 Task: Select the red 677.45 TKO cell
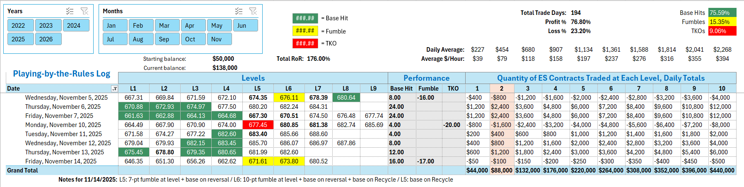coord(258,125)
